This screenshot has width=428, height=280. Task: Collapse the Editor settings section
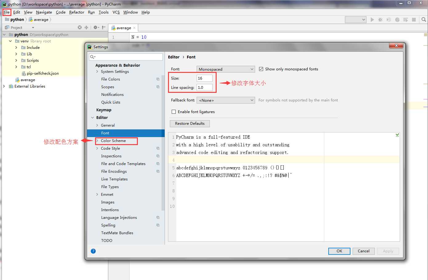coord(92,118)
